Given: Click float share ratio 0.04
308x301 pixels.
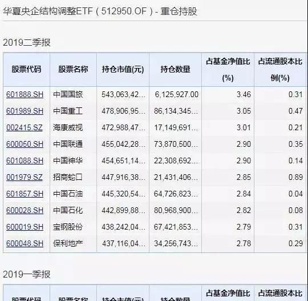Looking at the screenshot, I should pyautogui.click(x=295, y=194).
